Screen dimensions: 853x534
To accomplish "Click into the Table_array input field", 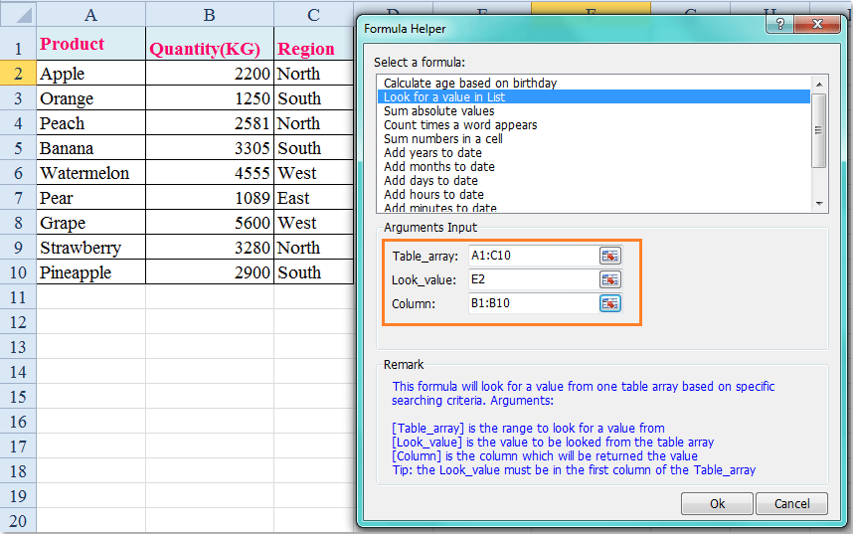I will (x=532, y=256).
